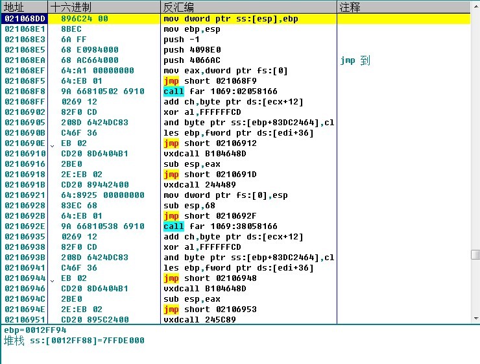Screen dimensions: 480x364
Task: Click 'jmp short 021068F9' instruction
Action: pyautogui.click(x=210, y=81)
